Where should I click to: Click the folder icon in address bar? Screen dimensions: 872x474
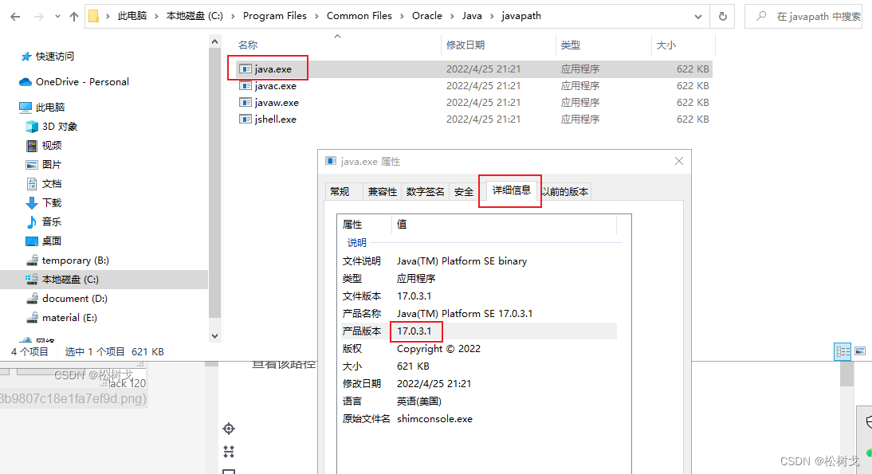(x=94, y=16)
